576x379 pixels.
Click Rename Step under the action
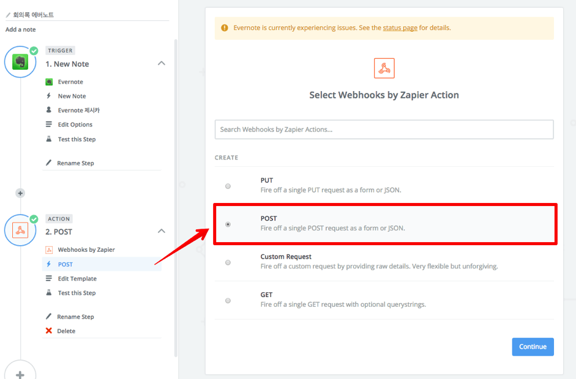tap(75, 317)
